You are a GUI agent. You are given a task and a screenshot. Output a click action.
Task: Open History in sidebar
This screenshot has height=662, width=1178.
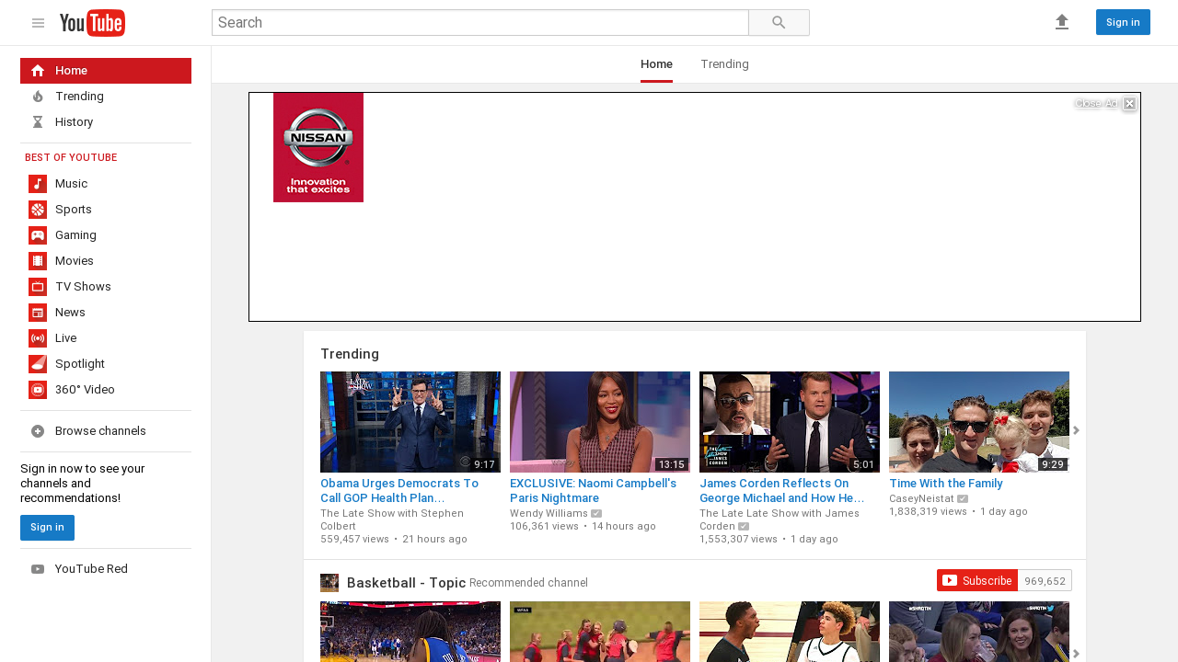(106, 122)
